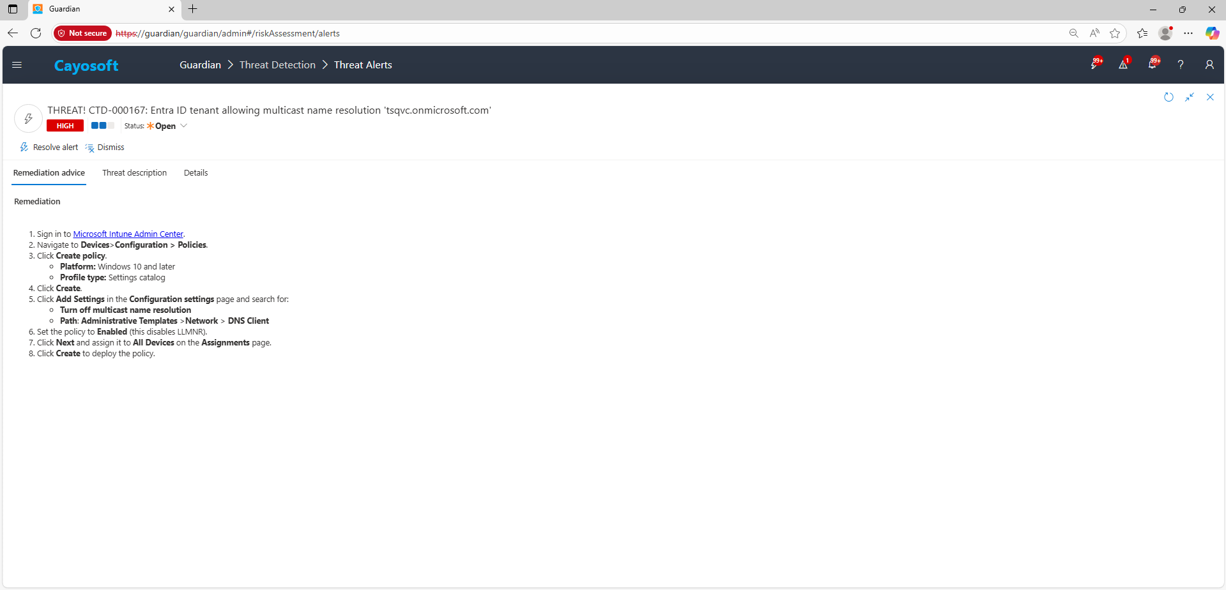Switch to the Threat description tab

pos(134,173)
